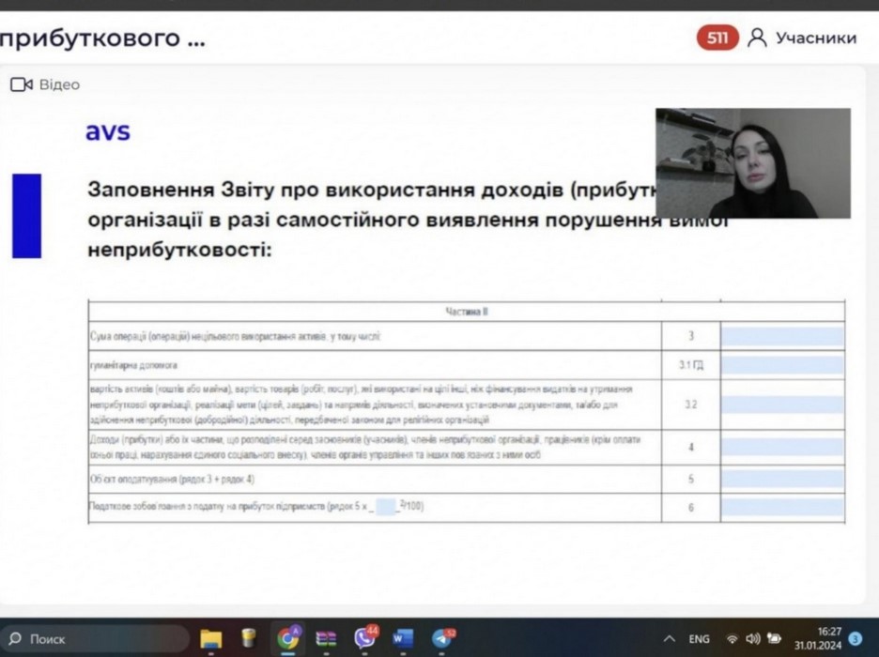Click the 511 participant count badge
The image size is (879, 657).
(x=717, y=38)
